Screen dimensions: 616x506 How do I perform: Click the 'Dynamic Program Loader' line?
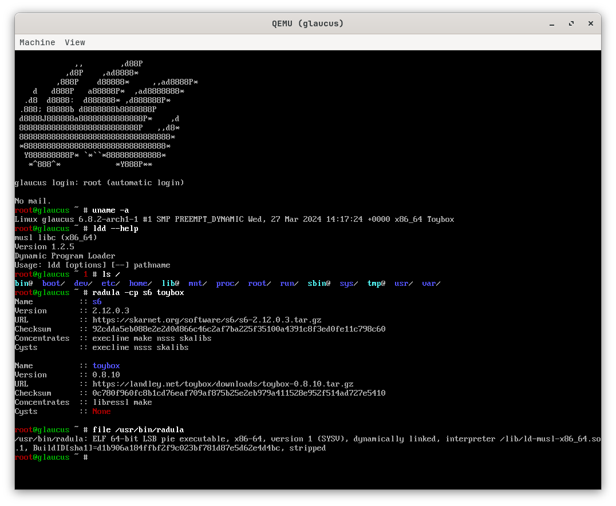(x=65, y=256)
